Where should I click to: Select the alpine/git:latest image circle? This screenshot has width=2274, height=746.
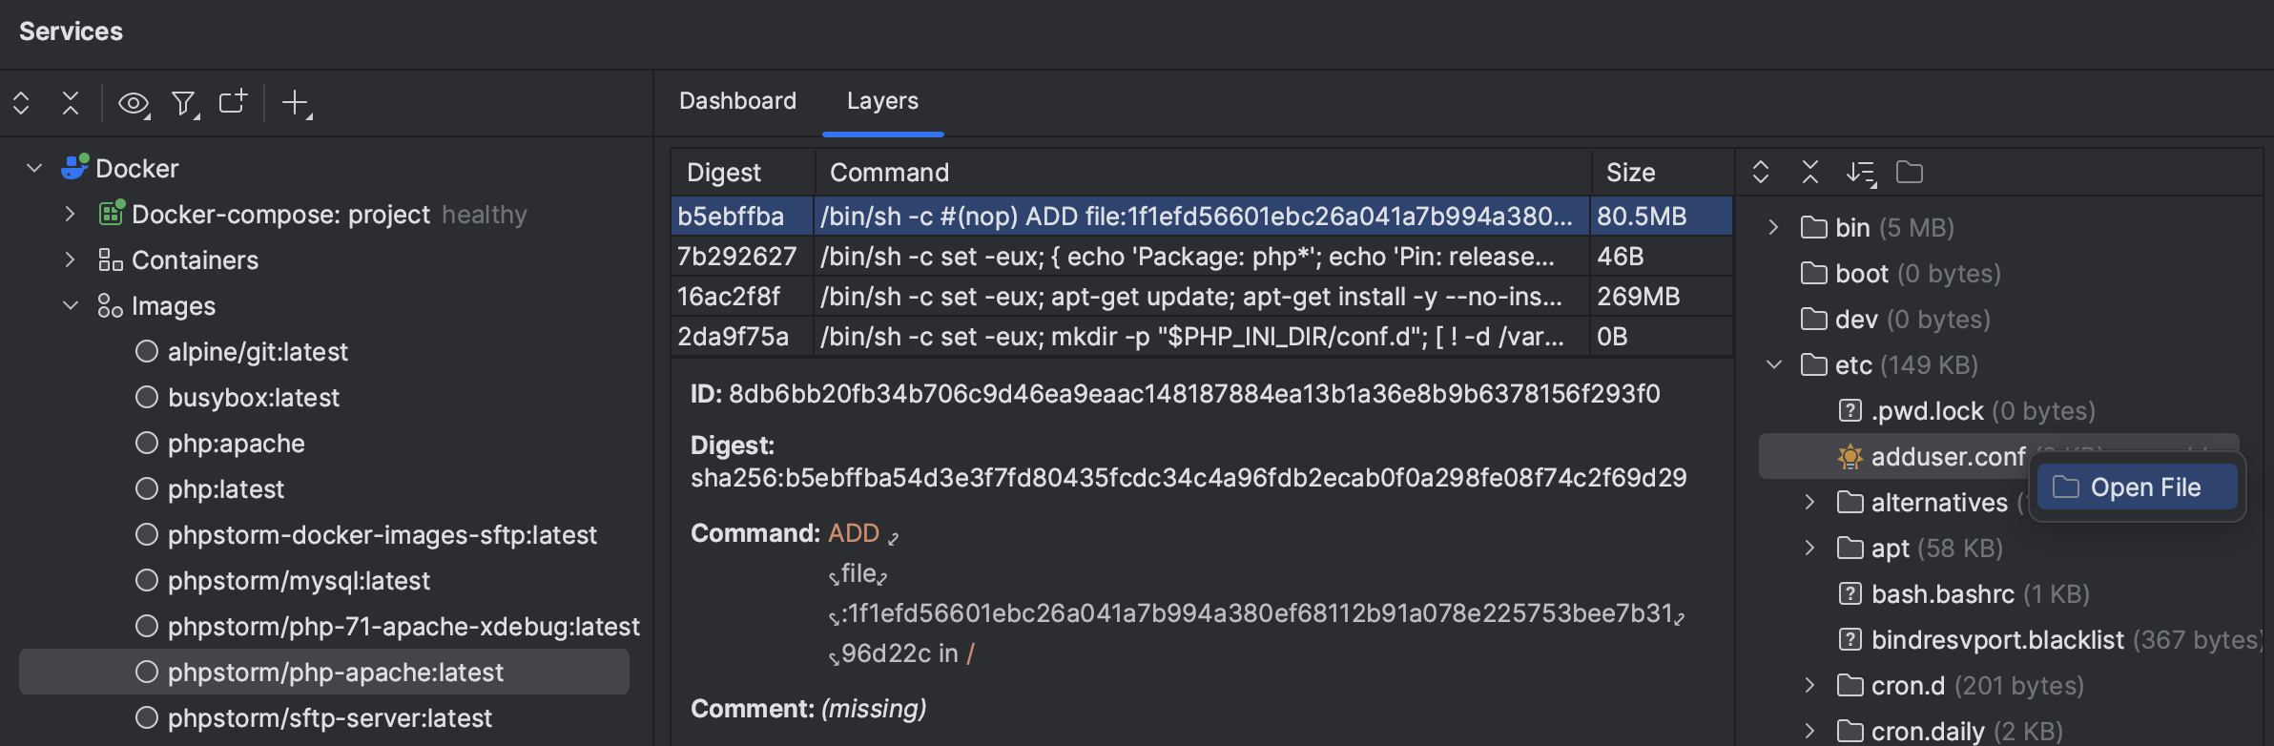pyautogui.click(x=147, y=352)
